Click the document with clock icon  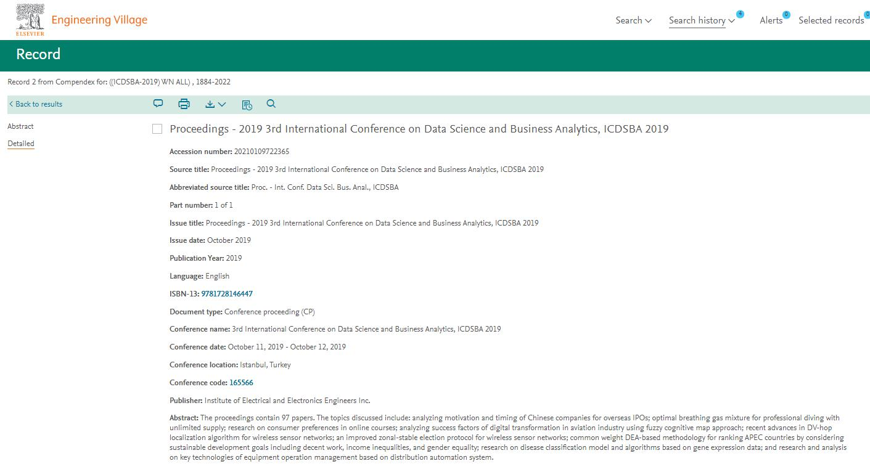[x=247, y=105]
